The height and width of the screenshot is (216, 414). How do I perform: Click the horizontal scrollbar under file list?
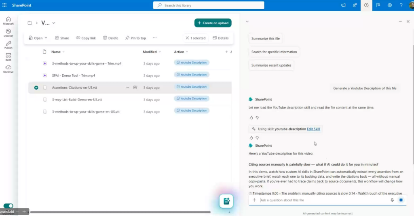(120, 212)
